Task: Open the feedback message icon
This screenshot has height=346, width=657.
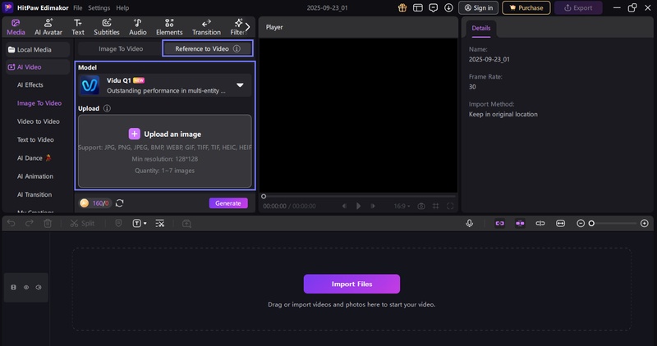Action: 434,7
